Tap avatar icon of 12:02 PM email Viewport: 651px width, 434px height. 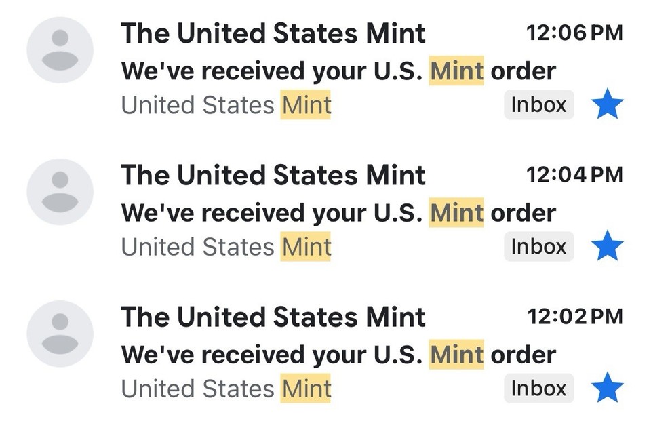(x=60, y=334)
